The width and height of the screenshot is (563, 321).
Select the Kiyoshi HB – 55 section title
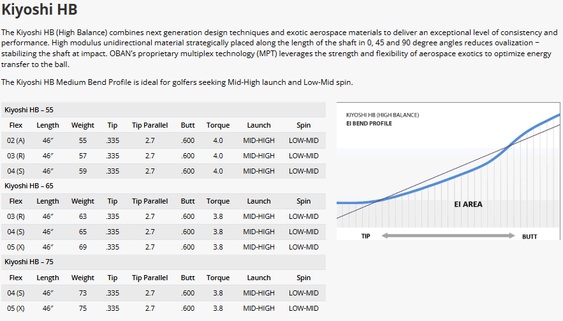pos(29,110)
